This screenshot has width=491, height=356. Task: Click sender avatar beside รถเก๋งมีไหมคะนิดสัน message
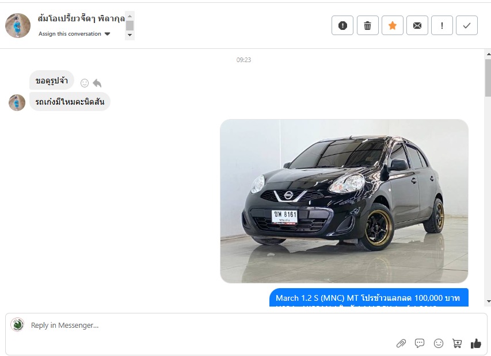(x=17, y=102)
